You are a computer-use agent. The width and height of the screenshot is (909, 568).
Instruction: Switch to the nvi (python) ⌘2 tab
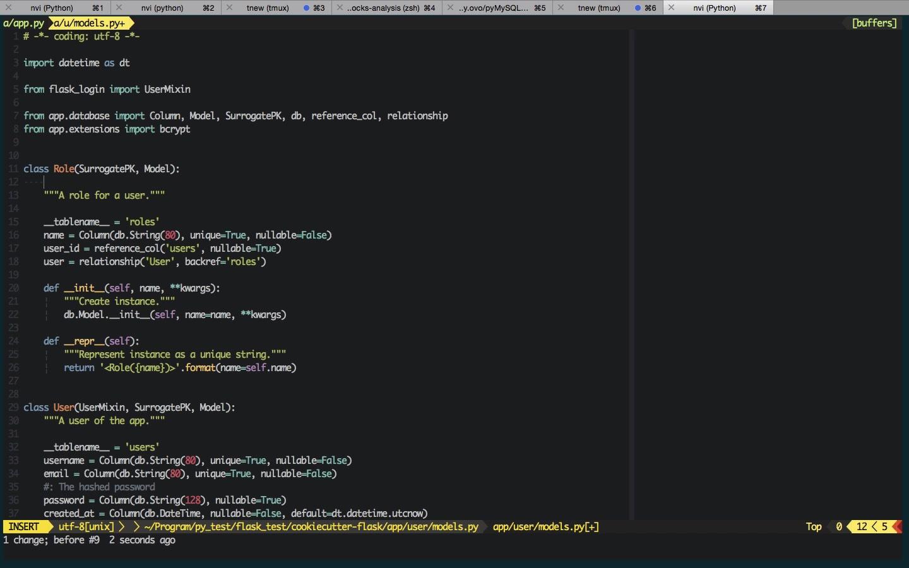tap(165, 8)
